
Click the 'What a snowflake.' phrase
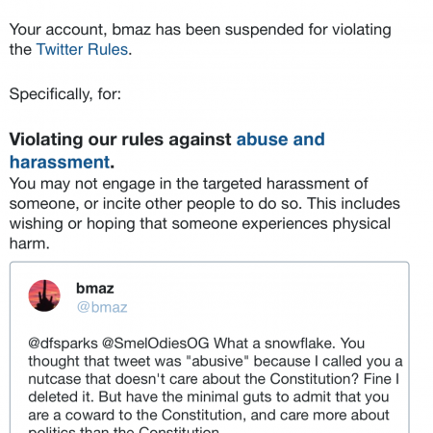point(274,344)
